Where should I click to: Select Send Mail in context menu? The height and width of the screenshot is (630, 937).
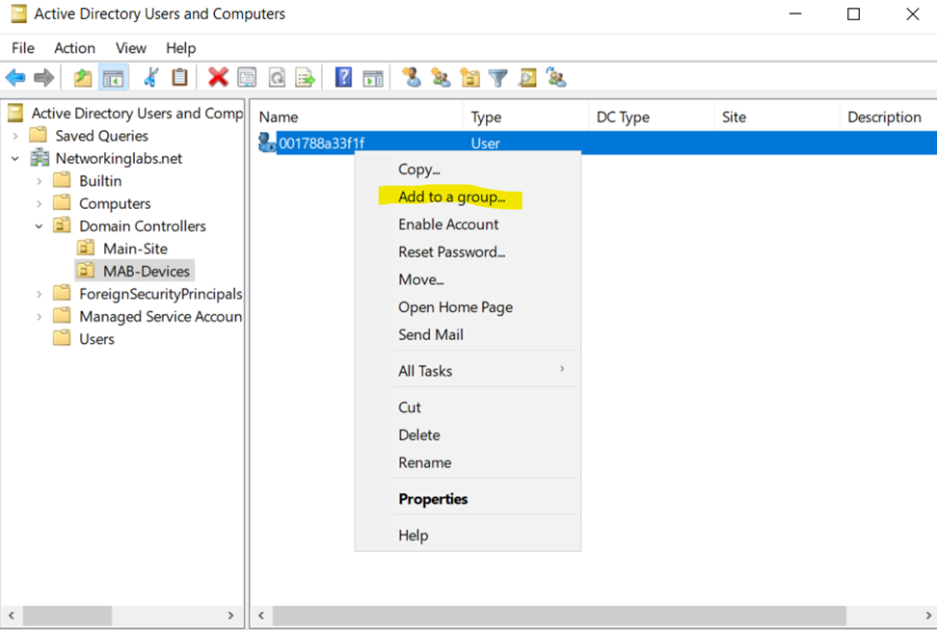pos(468,334)
